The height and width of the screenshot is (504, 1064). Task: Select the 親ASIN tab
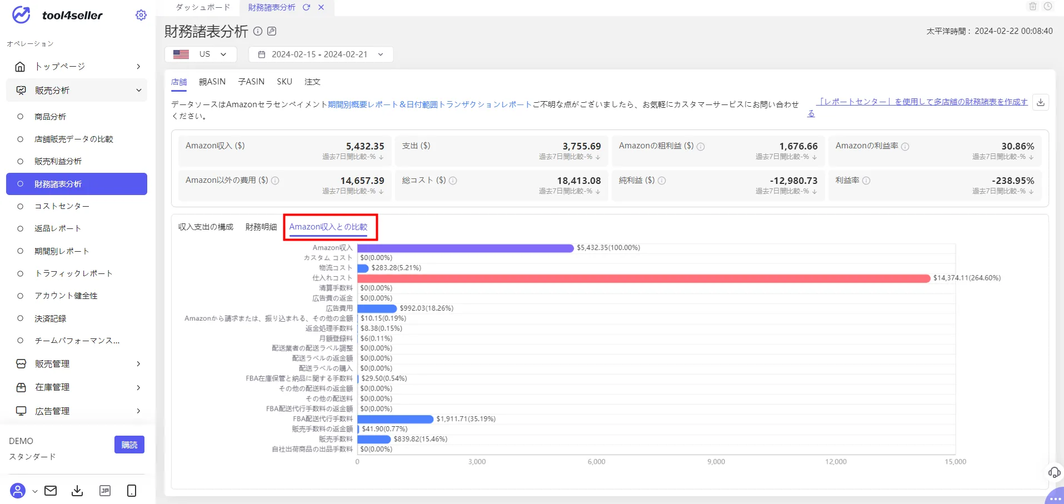(x=212, y=82)
